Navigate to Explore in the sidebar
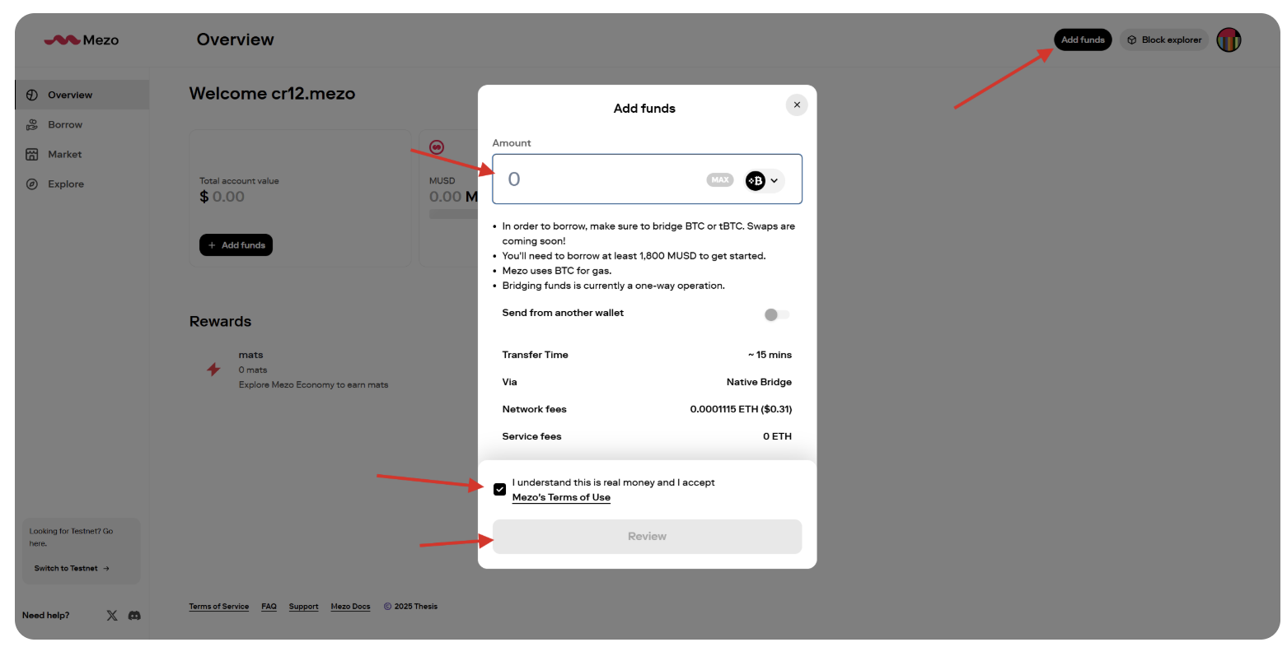This screenshot has width=1287, height=647. click(65, 184)
